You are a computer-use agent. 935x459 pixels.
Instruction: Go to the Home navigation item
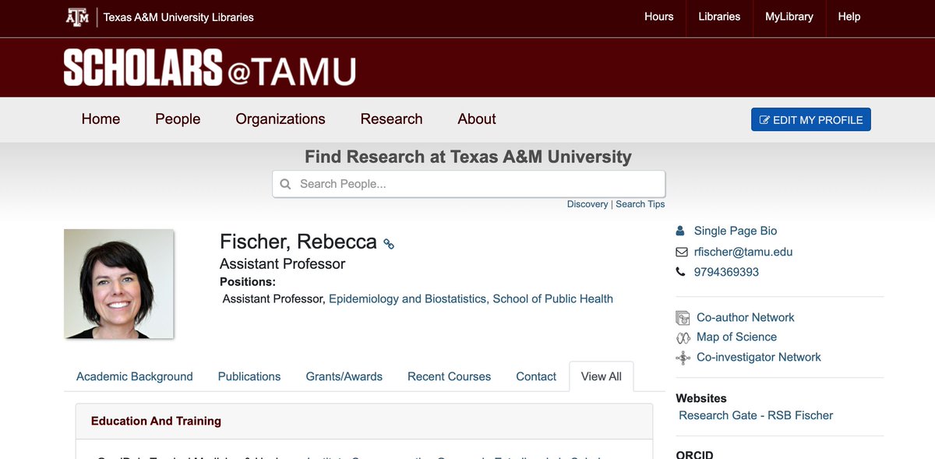pos(101,119)
